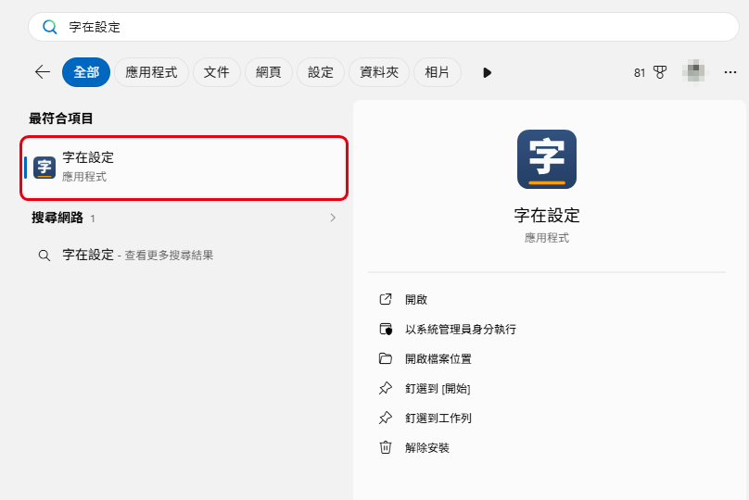Image resolution: width=749 pixels, height=500 pixels.
Task: Switch to the 設定 filter tab
Action: [x=321, y=72]
